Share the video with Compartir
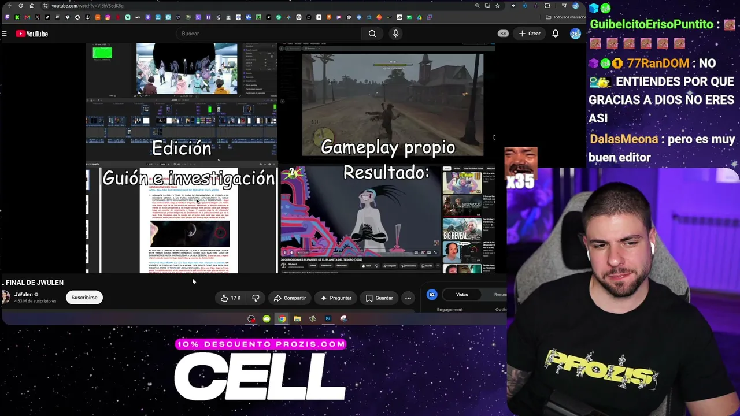This screenshot has width=740, height=416. tap(290, 298)
